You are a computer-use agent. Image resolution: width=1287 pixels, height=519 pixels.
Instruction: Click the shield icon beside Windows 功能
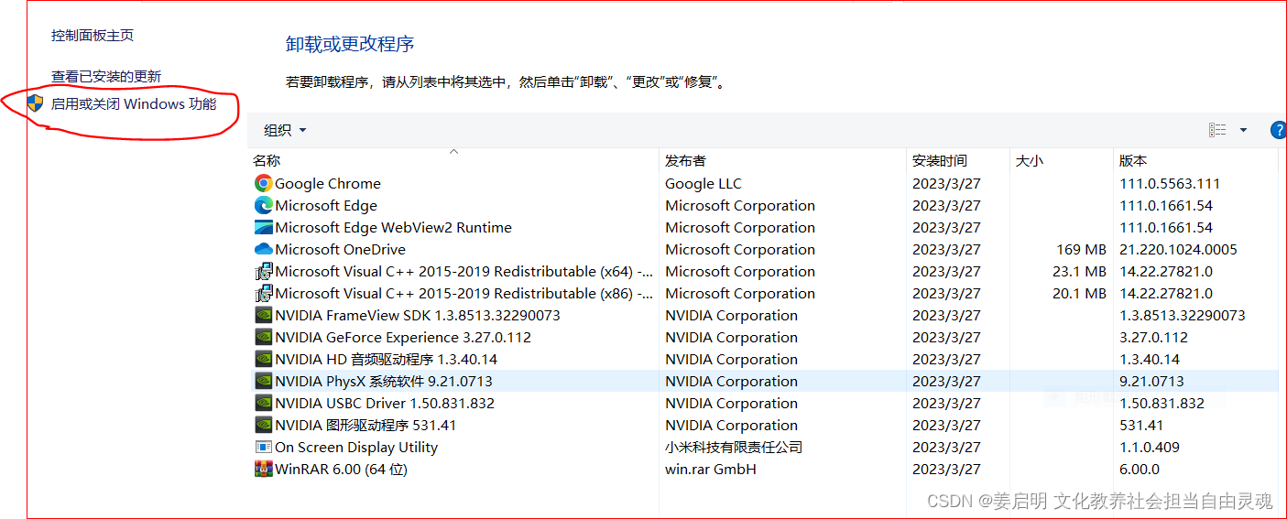tap(35, 103)
